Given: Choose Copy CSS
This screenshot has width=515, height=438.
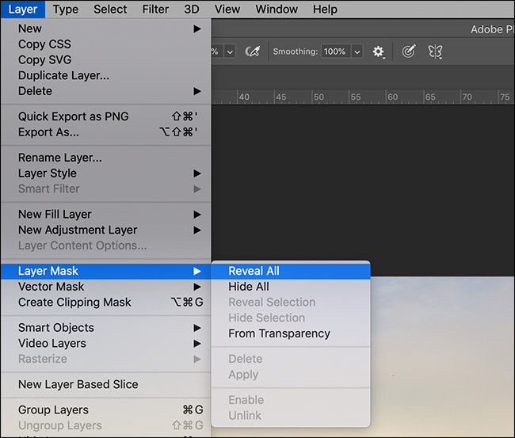Looking at the screenshot, I should pos(105,44).
